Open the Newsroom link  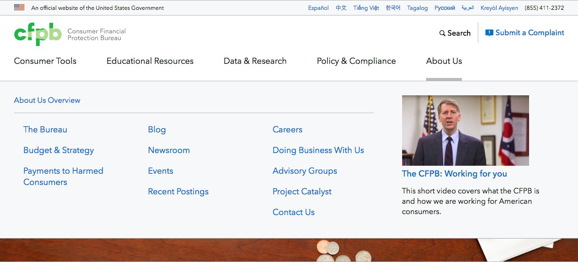[169, 150]
